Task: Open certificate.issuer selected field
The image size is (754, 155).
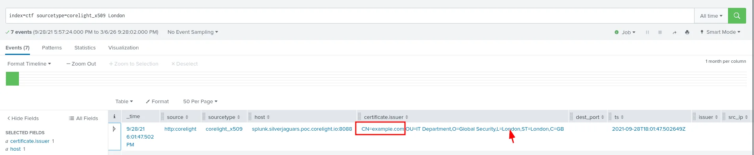Action: click(30, 141)
